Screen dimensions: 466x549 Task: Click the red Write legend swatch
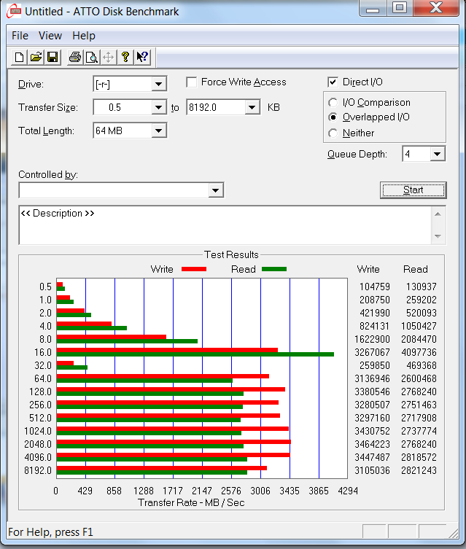click(194, 269)
